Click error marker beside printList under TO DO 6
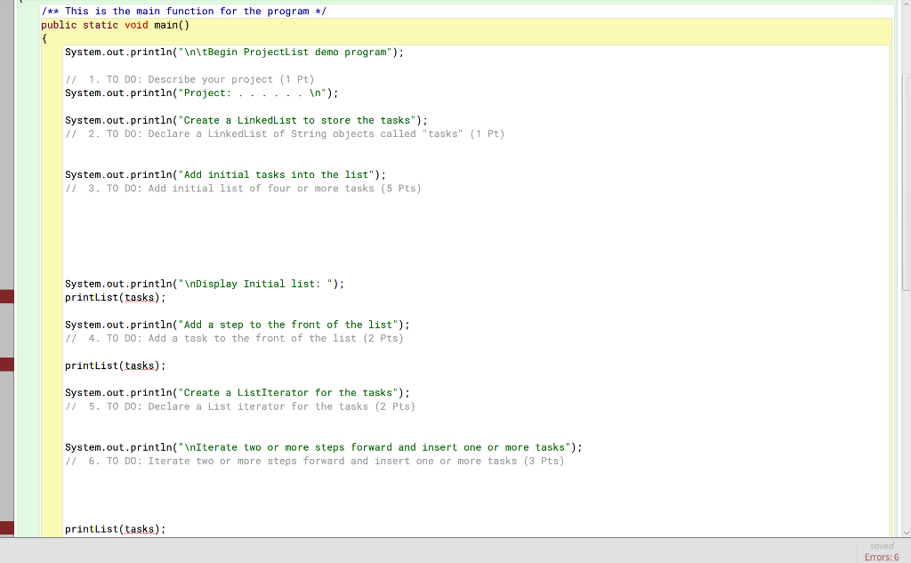911x563 pixels. click(7, 527)
